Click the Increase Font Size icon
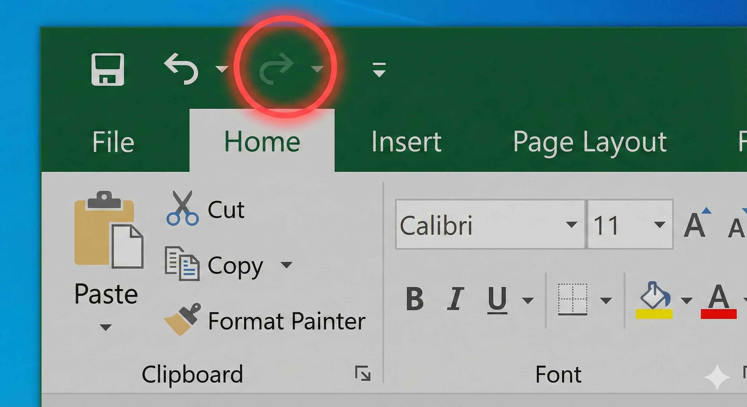The image size is (747, 407). (696, 224)
